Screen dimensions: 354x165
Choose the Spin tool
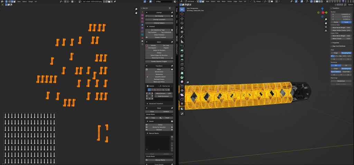click(x=182, y=77)
